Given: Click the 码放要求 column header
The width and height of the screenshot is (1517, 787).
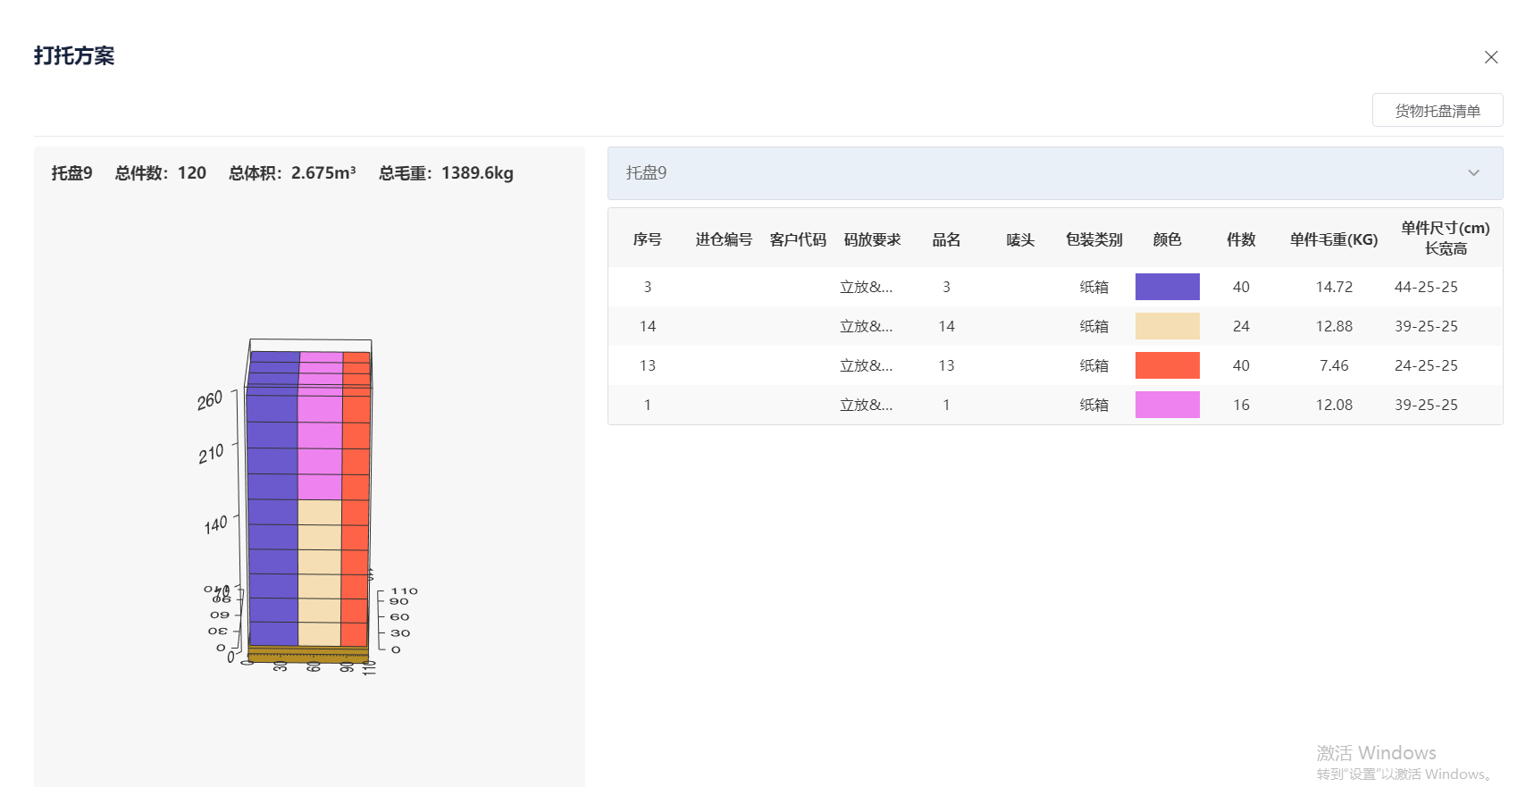Looking at the screenshot, I should pyautogui.click(x=872, y=239).
